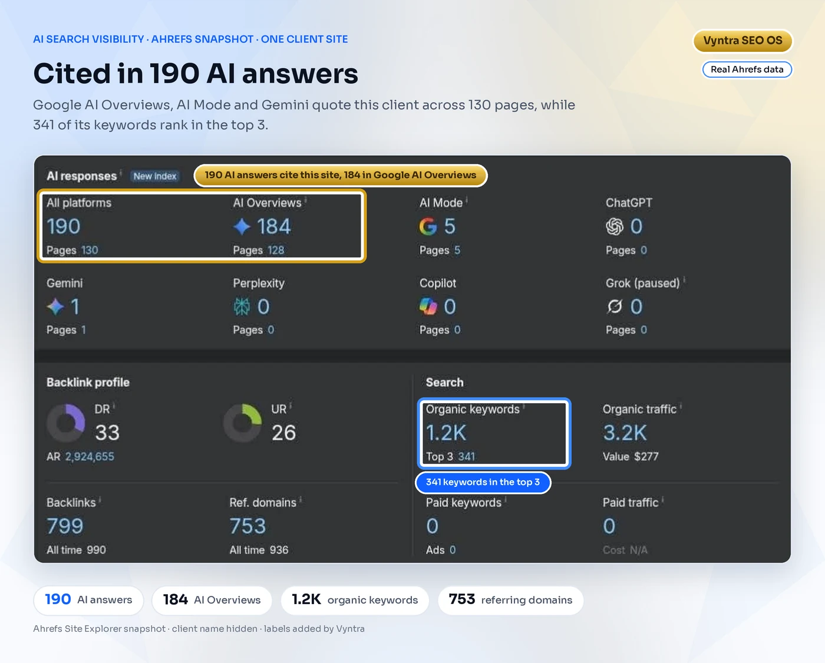Click the Google G icon under AI Mode
Viewport: 825px width, 663px height.
click(428, 226)
